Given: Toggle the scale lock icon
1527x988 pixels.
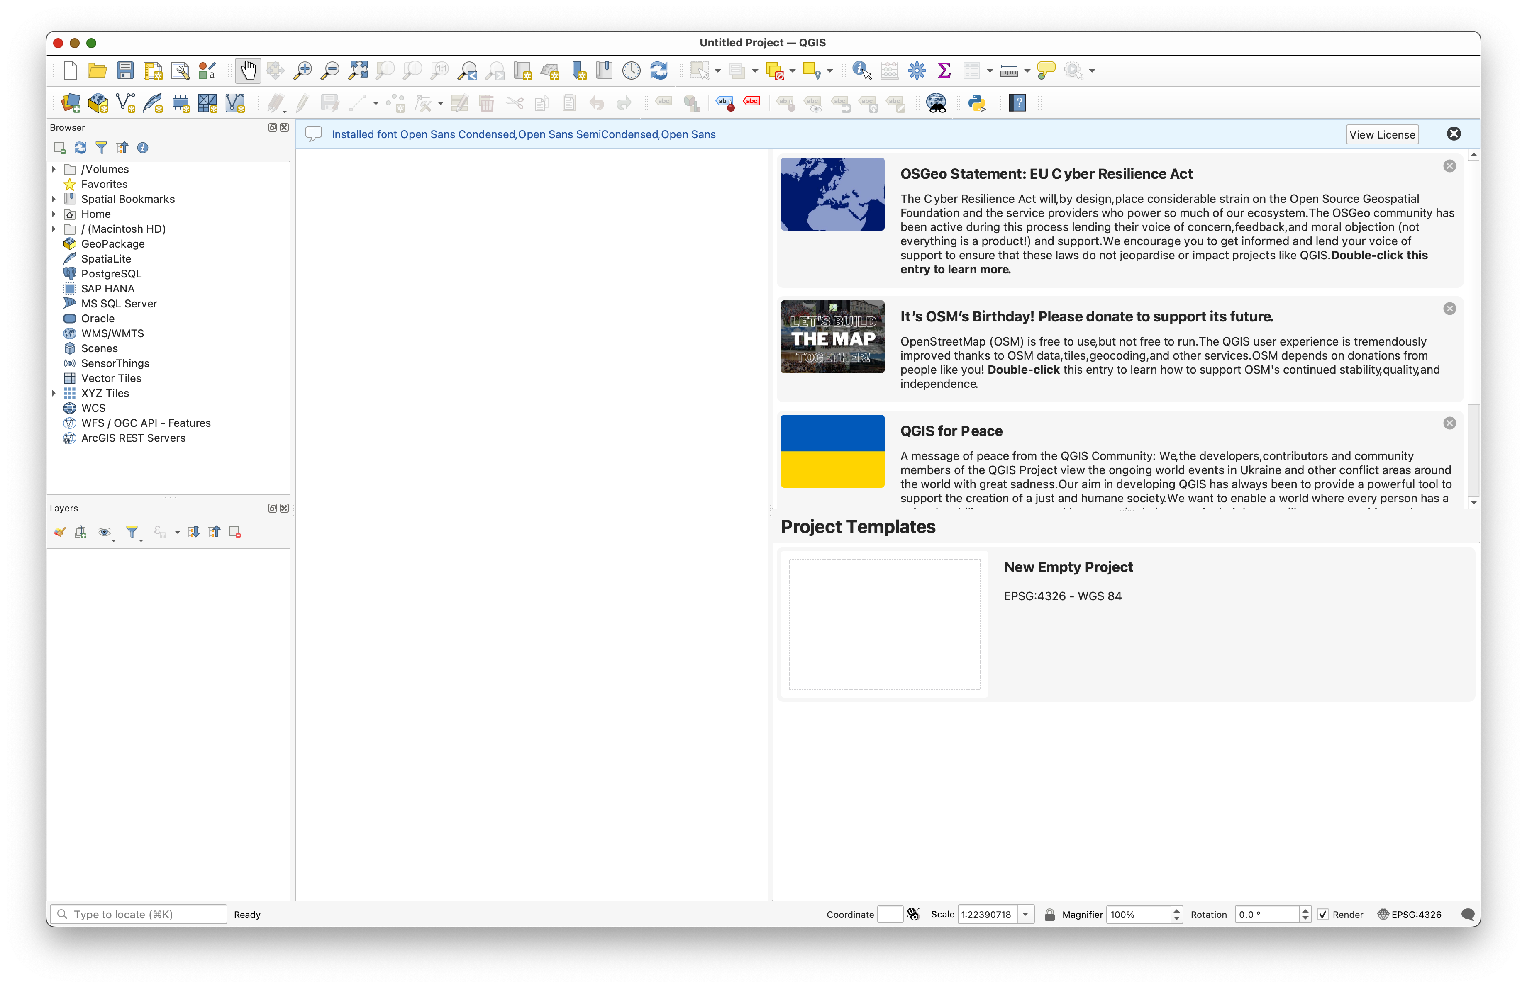Looking at the screenshot, I should click(1049, 915).
